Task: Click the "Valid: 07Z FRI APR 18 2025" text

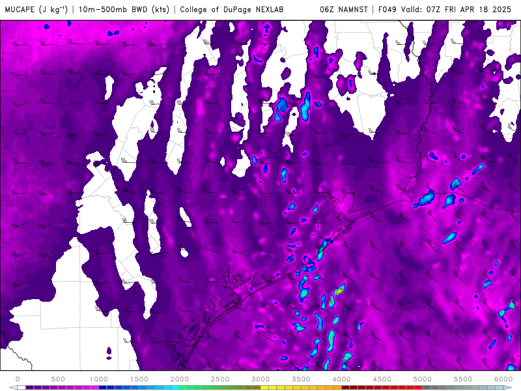Action: click(x=456, y=9)
